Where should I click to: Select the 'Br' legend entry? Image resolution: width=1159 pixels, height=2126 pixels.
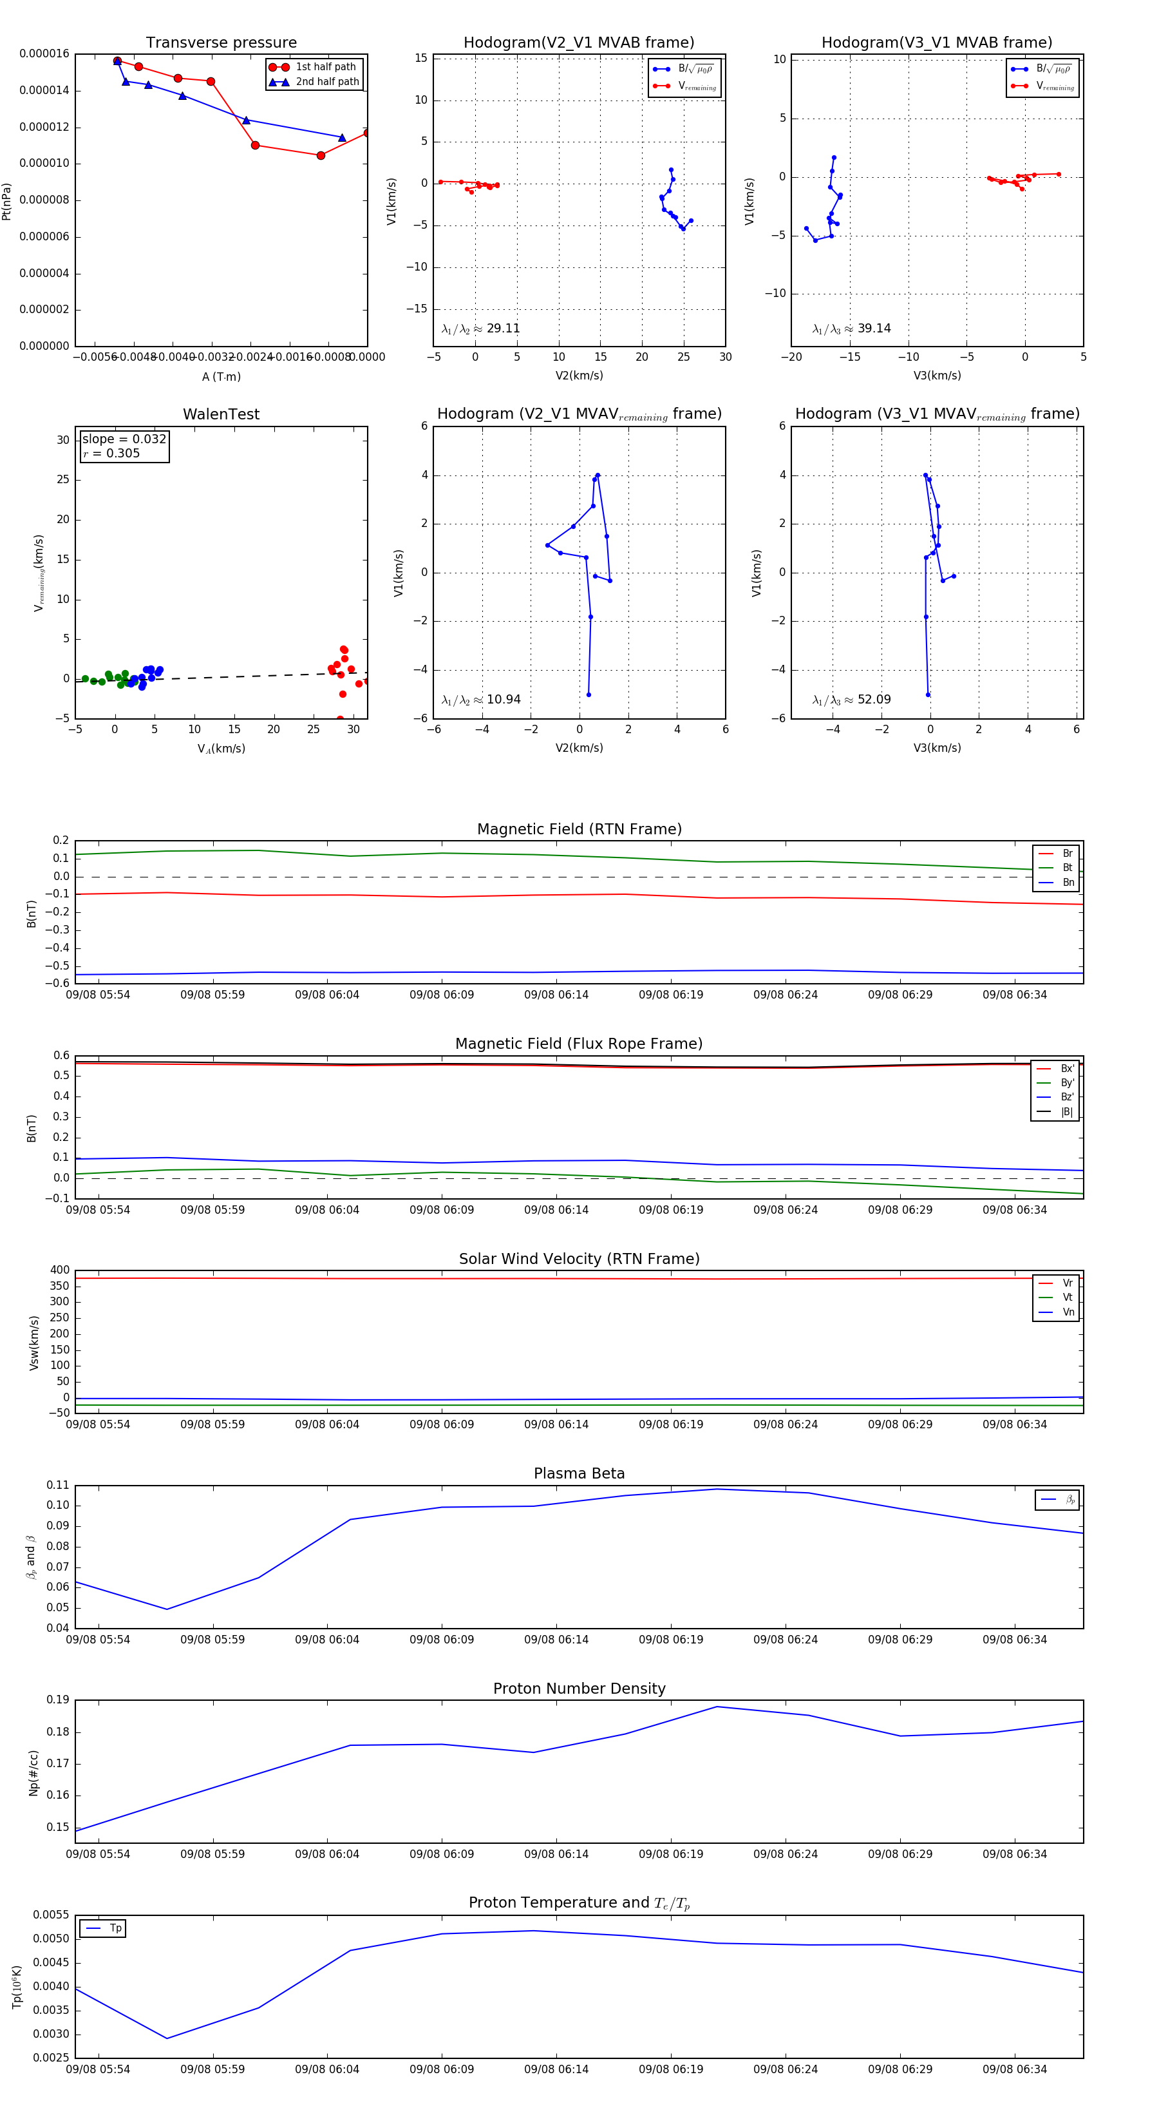(x=1056, y=854)
